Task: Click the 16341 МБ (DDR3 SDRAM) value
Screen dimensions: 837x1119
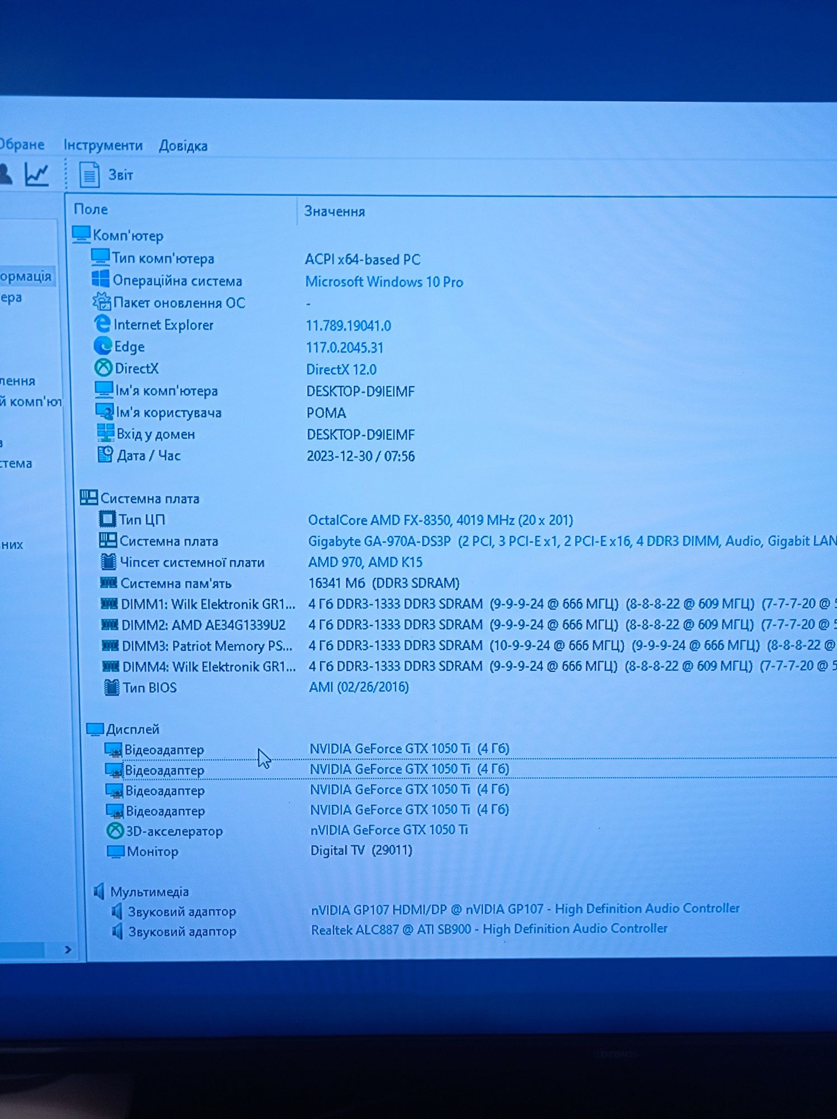Action: click(x=384, y=583)
